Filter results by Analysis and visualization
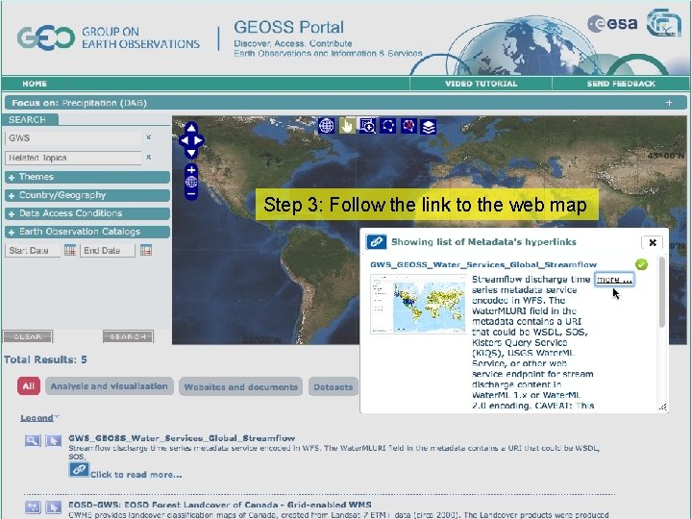This screenshot has width=692, height=519. pyautogui.click(x=109, y=386)
